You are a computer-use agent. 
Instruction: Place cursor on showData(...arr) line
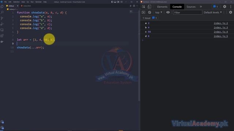(x=30, y=48)
